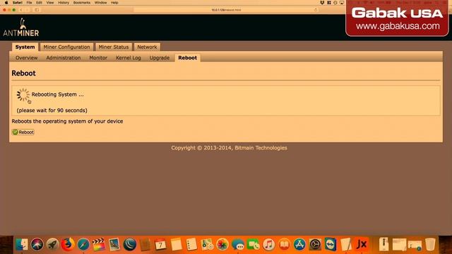The height and width of the screenshot is (254, 452).
Task: Open the Upgrade sub-tab
Action: coord(160,58)
